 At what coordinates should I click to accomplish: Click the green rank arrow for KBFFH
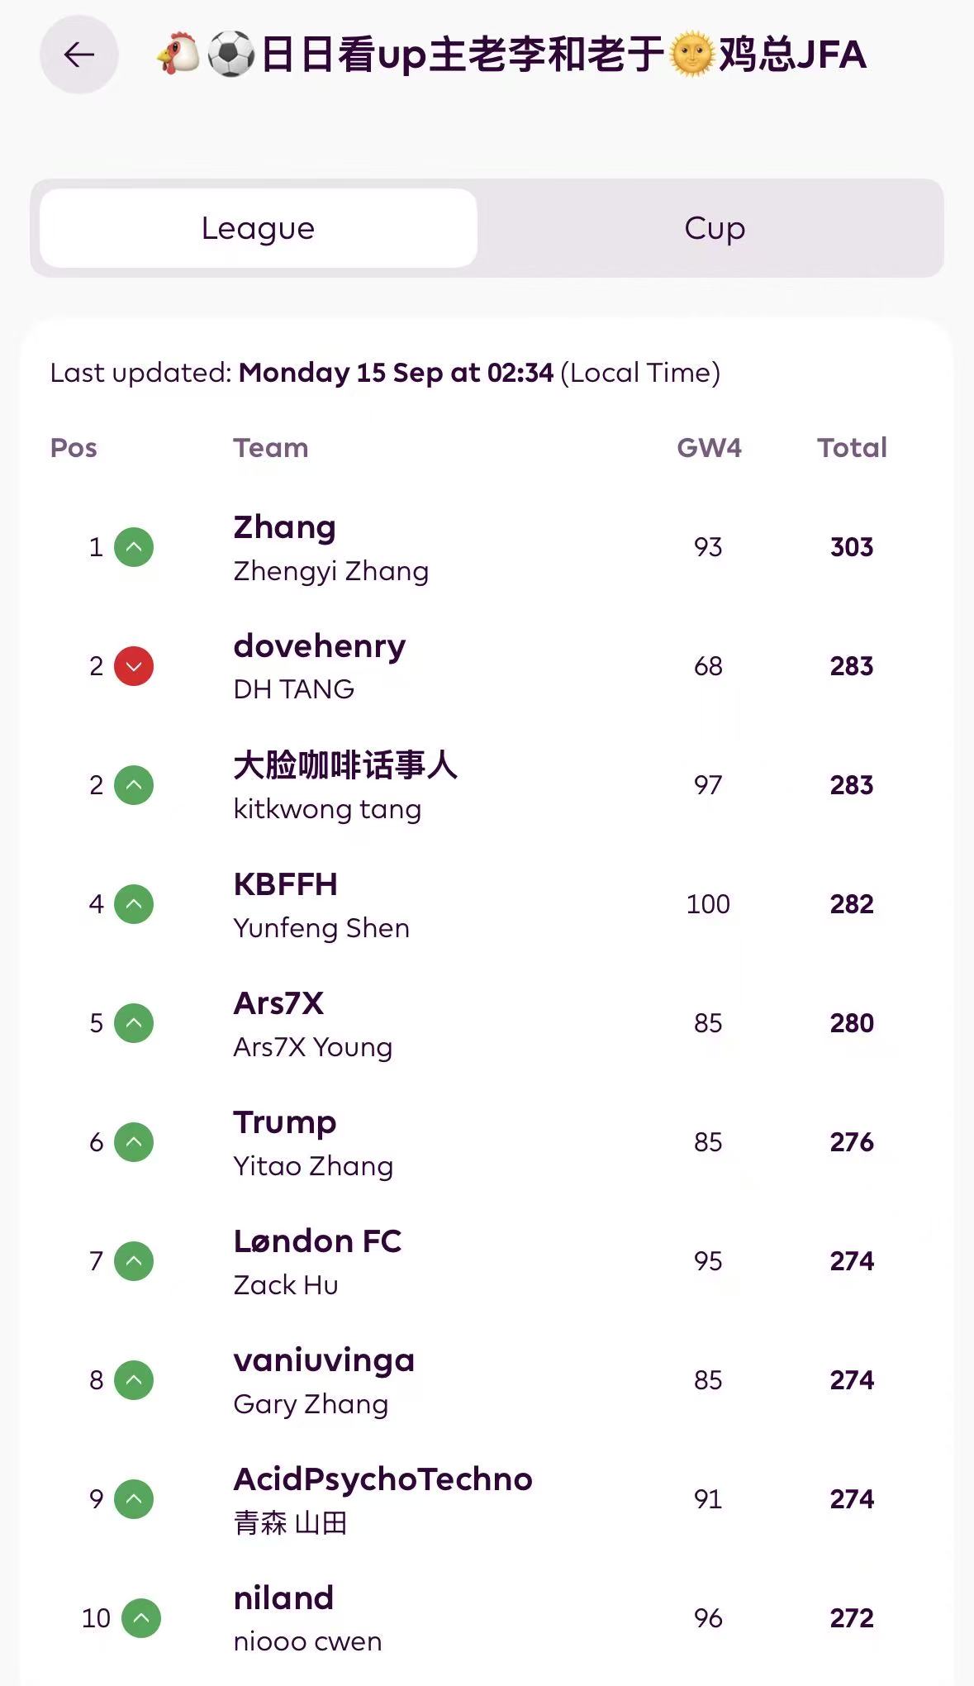pos(134,904)
